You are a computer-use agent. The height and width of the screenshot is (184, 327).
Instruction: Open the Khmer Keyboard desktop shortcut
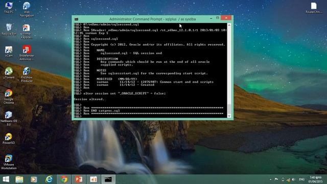pyautogui.click(x=27, y=32)
